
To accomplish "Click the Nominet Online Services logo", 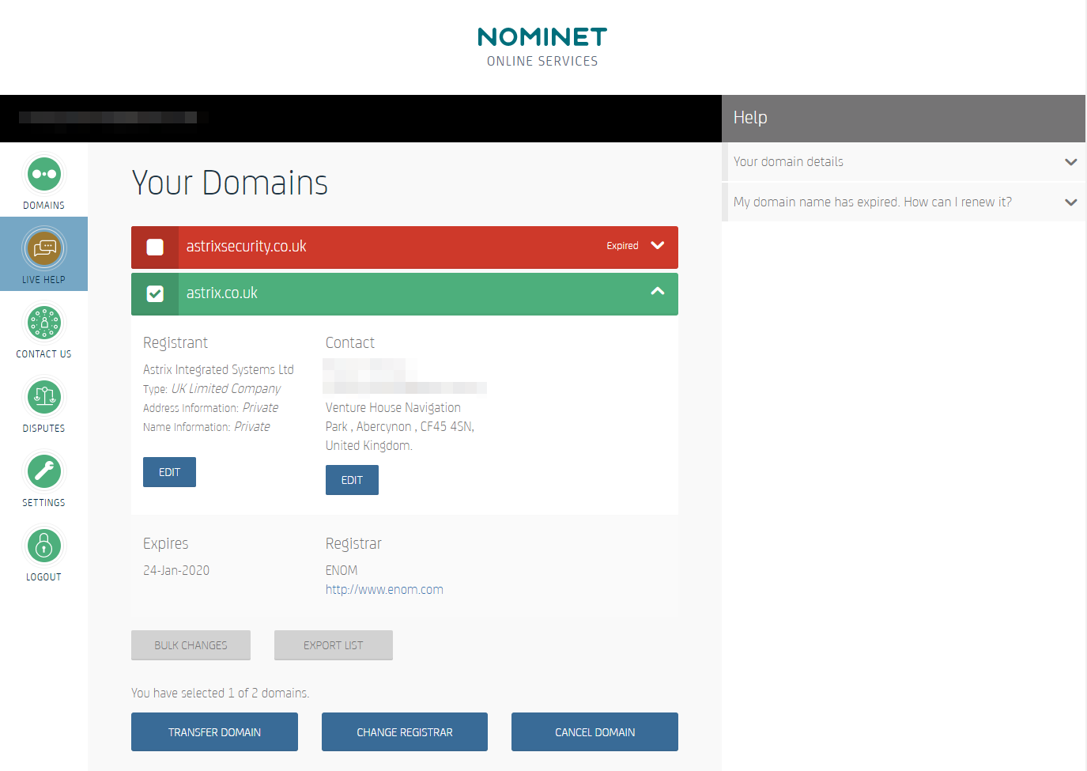I will point(542,47).
